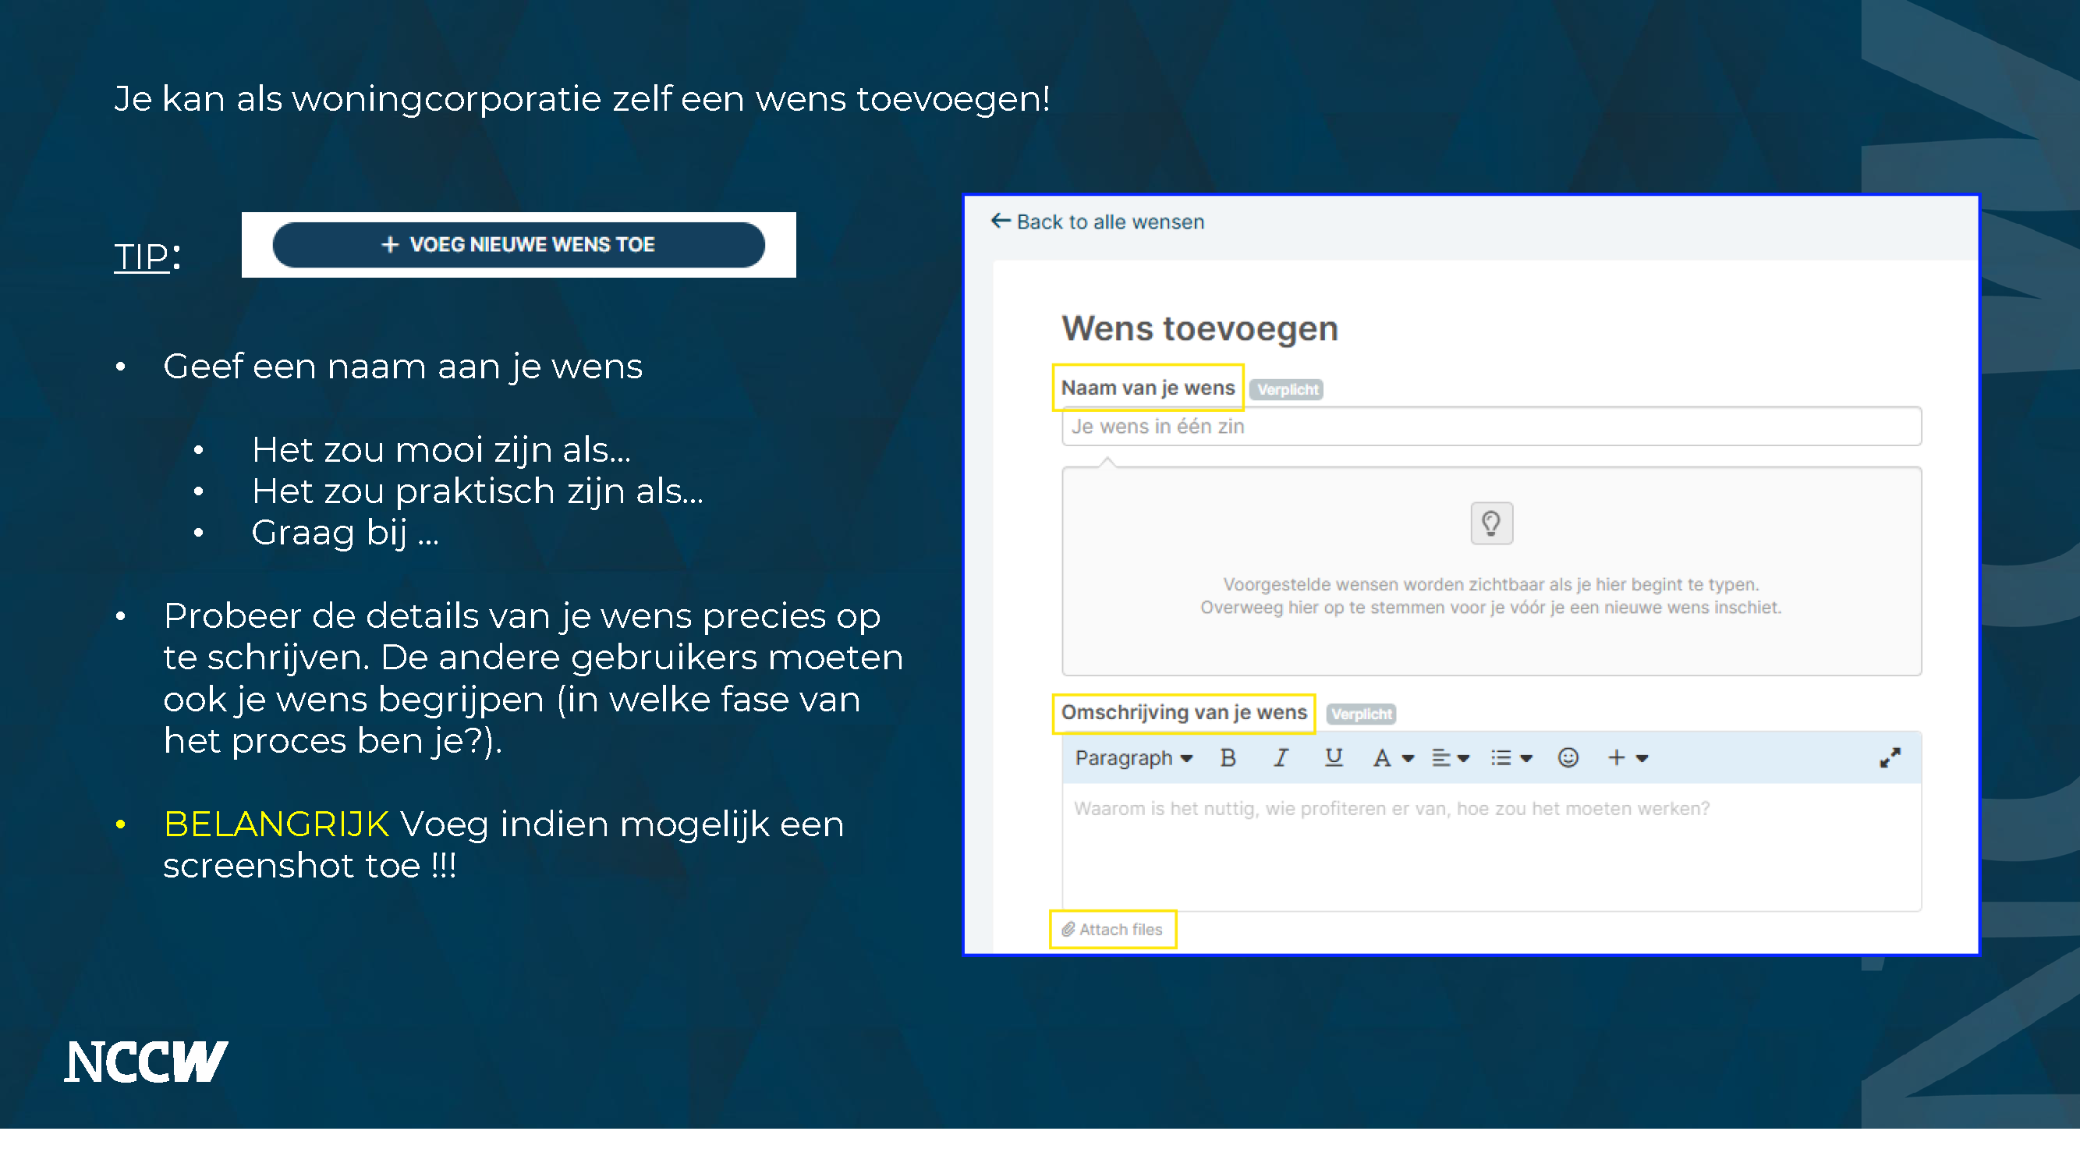Open the plus insert dropdown
The height and width of the screenshot is (1170, 2080).
[x=1627, y=757]
